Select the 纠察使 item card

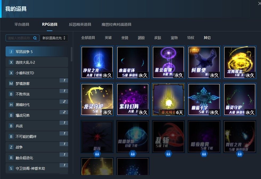click(x=204, y=62)
